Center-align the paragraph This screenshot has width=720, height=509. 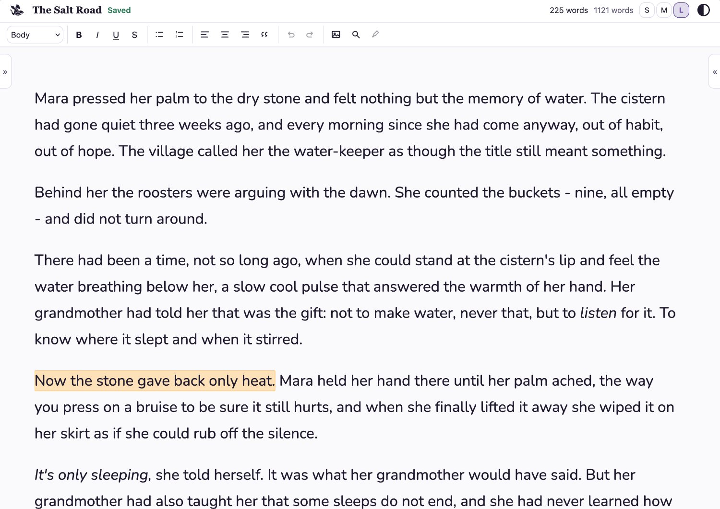click(x=225, y=35)
